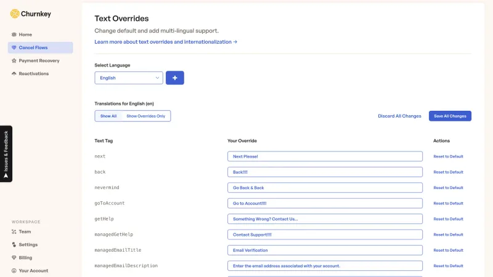The width and height of the screenshot is (493, 277).
Task: Open the Issues & Feedback side tab
Action: 6,154
